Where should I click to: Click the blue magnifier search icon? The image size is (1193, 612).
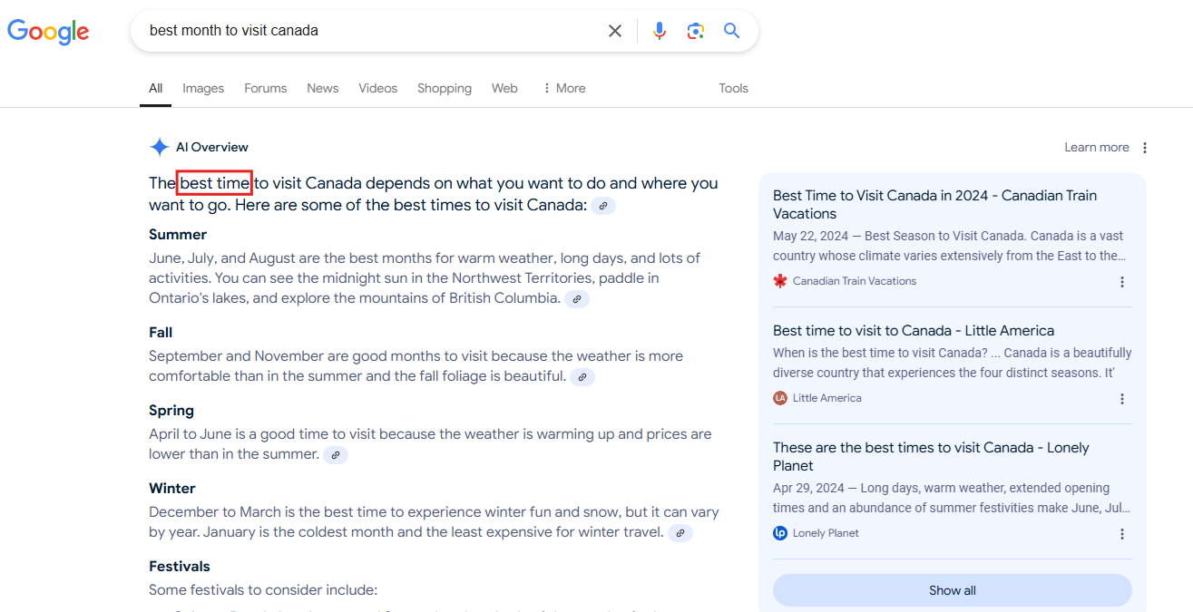point(732,31)
